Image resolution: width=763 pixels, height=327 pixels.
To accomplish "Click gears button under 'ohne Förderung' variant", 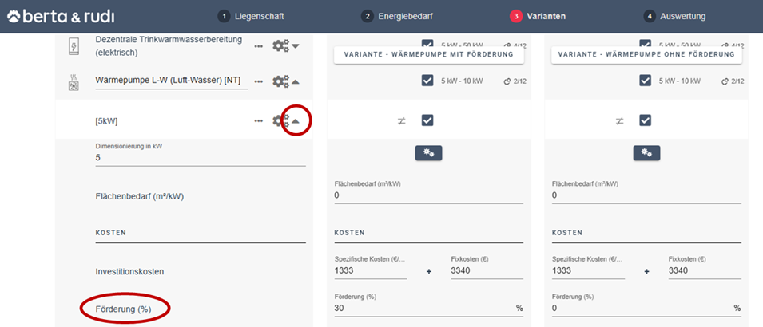I will click(x=646, y=152).
